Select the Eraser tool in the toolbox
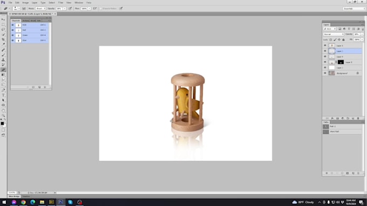The width and height of the screenshot is (367, 206). [3, 70]
